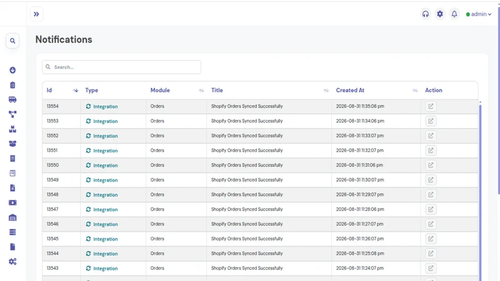This screenshot has width=500, height=281.
Task: Open notification 13548 action link
Action: pyautogui.click(x=431, y=195)
